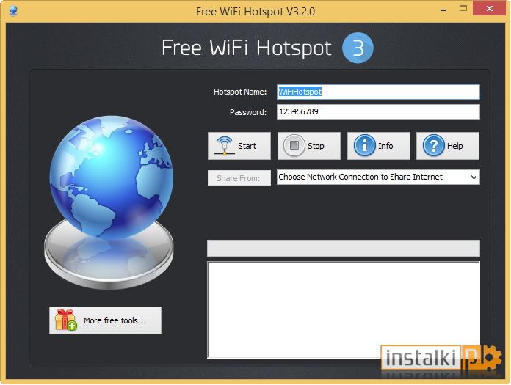The height and width of the screenshot is (385, 511).
Task: Click inside the white log text area
Action: pos(344,309)
